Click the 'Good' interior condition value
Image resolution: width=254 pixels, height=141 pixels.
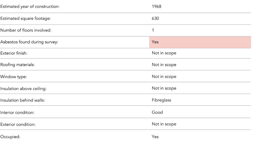(x=157, y=112)
